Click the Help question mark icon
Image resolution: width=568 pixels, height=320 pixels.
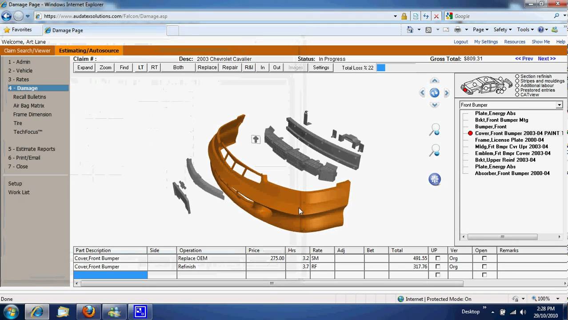[541, 30]
